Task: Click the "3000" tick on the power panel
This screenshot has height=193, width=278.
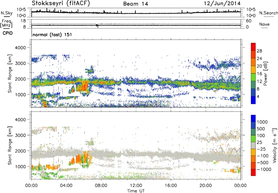Action: 21,63
